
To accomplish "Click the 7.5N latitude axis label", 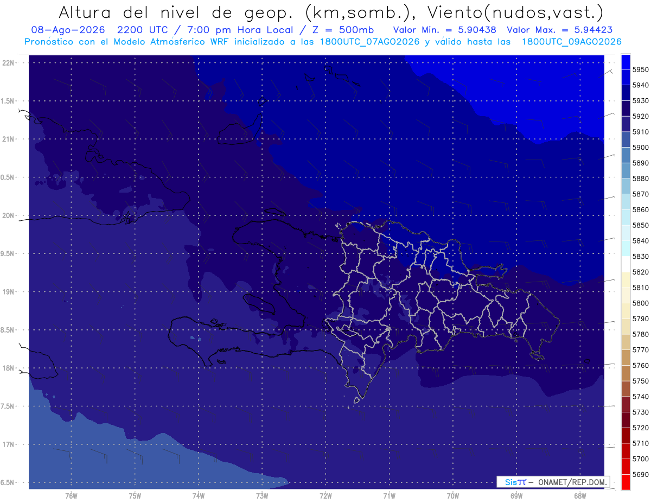I will click(8, 407).
